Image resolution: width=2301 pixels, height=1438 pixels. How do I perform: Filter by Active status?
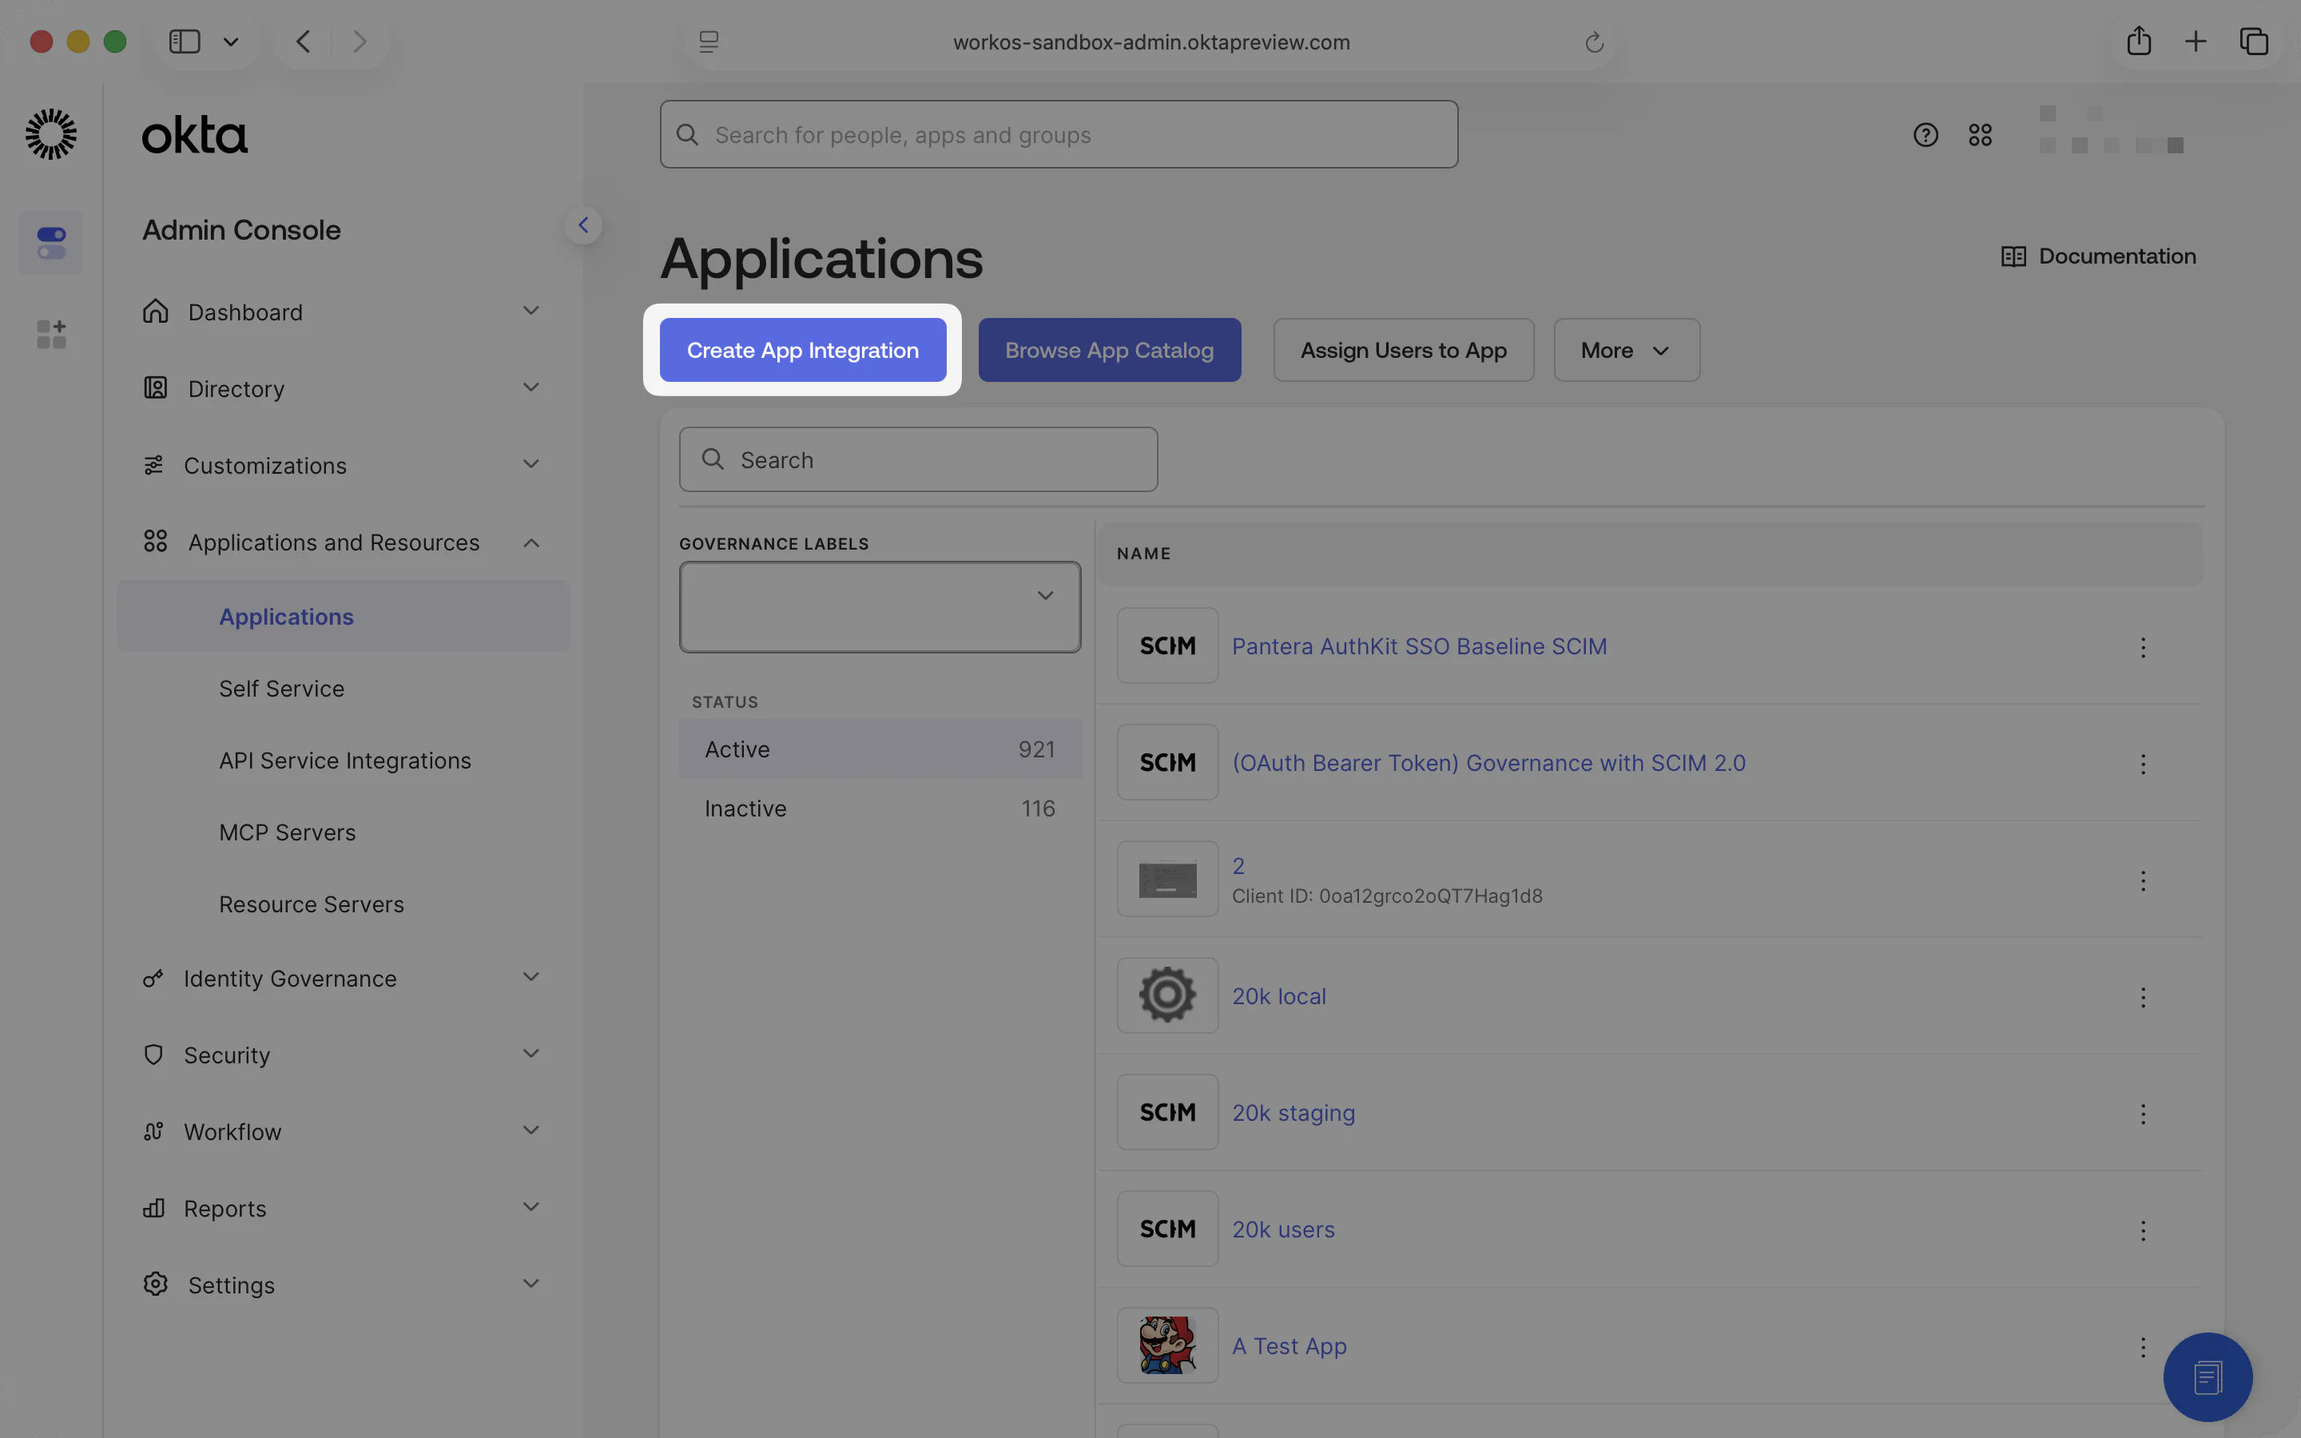point(880,749)
